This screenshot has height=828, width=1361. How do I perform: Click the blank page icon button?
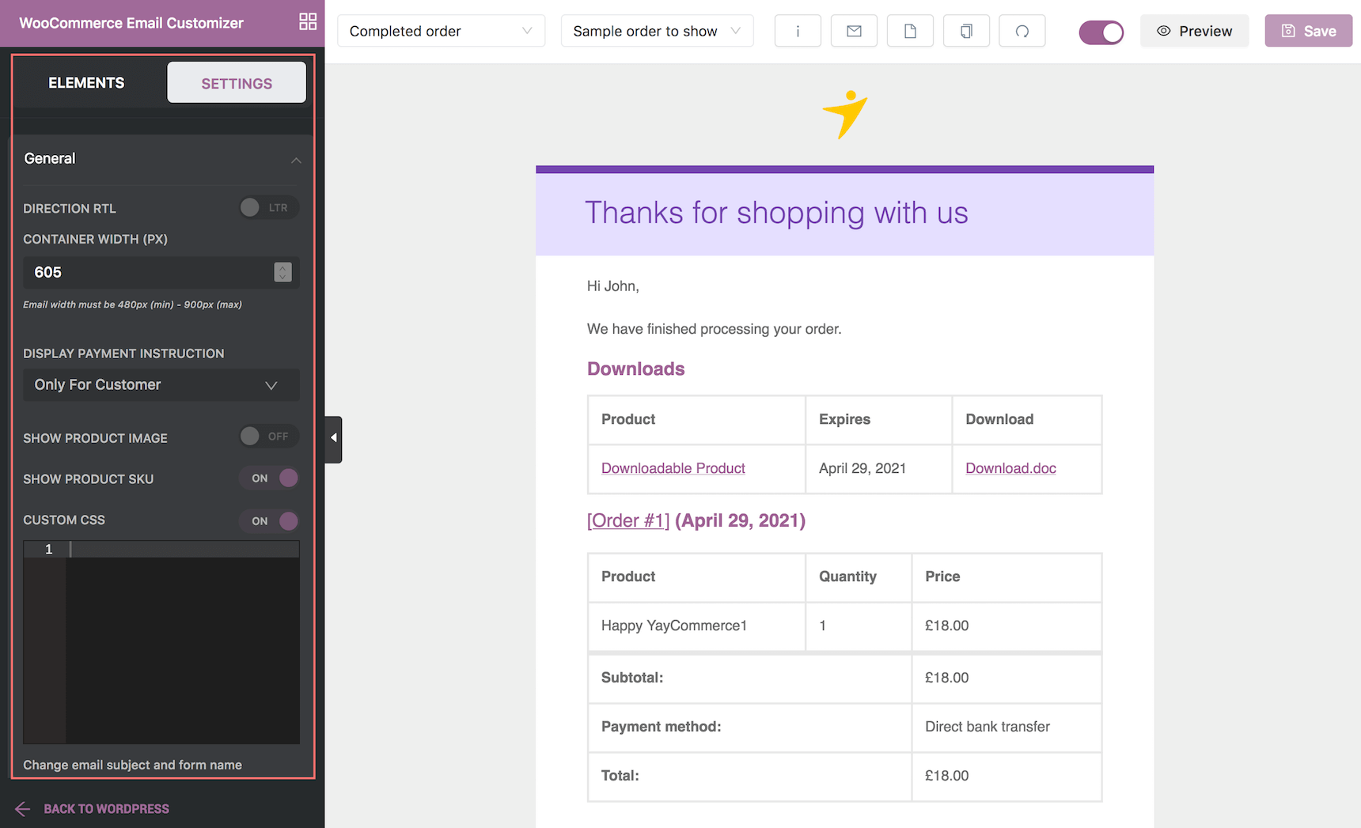[910, 31]
